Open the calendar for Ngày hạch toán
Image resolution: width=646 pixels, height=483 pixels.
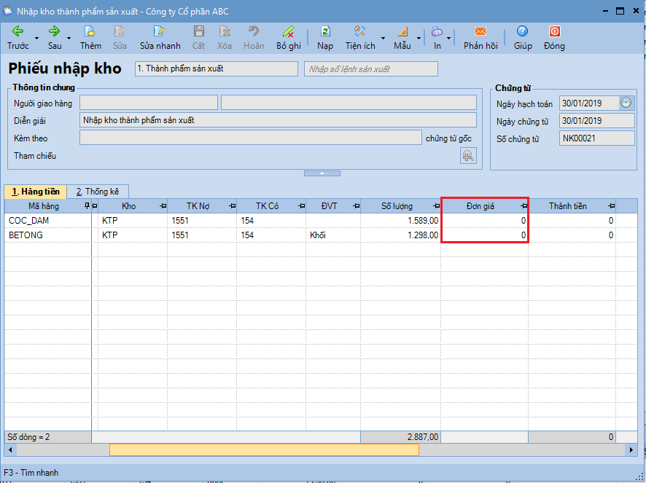point(626,103)
